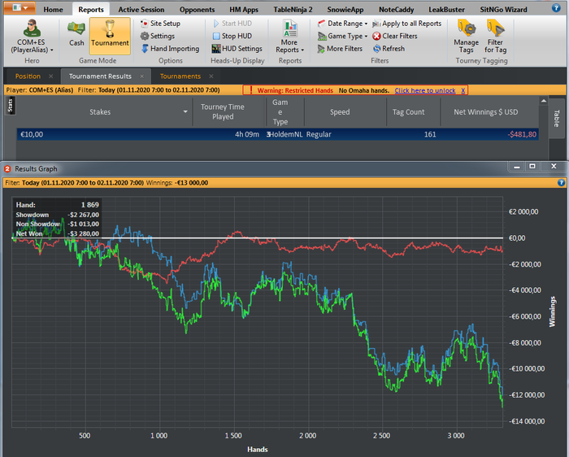Click the table scrollbar up arrow

coord(544,101)
